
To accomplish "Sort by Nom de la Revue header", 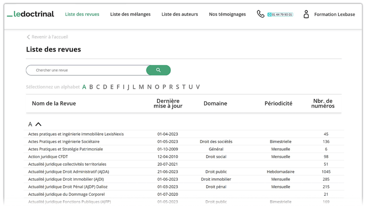I will [x=54, y=104].
